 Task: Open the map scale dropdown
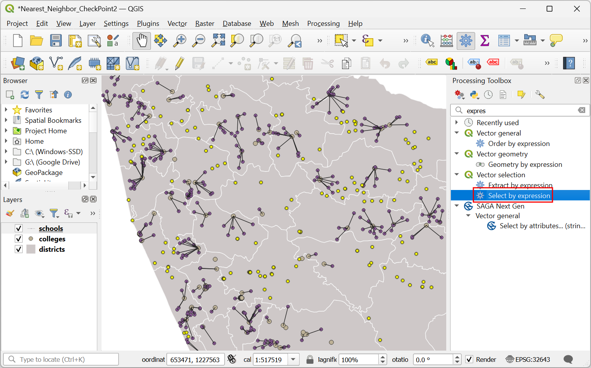[x=293, y=360]
